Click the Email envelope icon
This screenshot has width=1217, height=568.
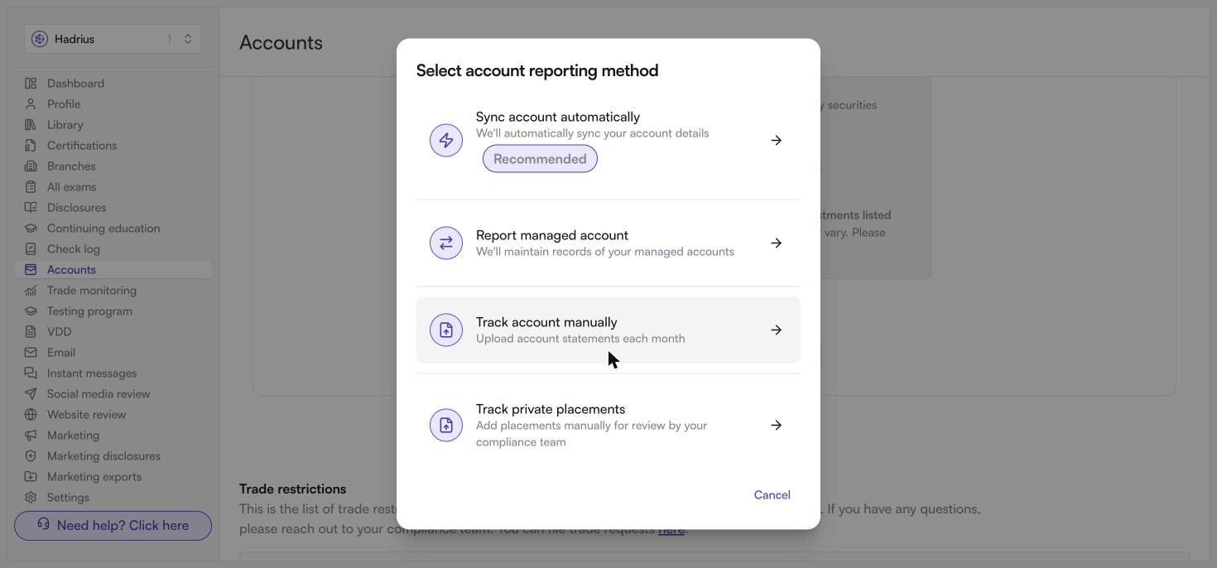pos(31,352)
